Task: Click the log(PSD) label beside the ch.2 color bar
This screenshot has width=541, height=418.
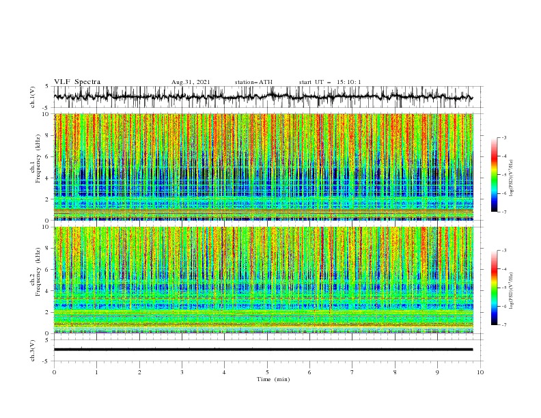Action: point(511,291)
